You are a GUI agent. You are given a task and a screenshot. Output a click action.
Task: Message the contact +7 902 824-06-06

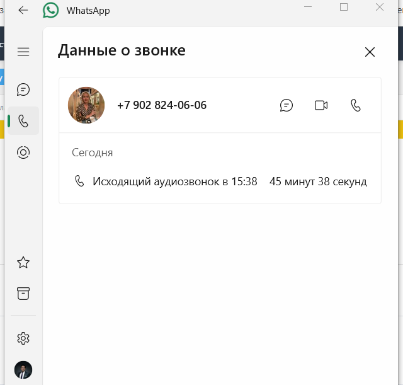[287, 105]
